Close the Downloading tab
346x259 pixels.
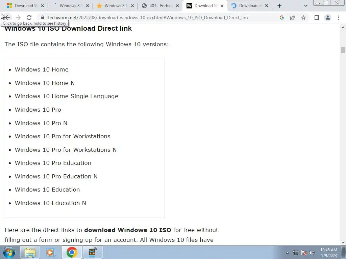[267, 6]
